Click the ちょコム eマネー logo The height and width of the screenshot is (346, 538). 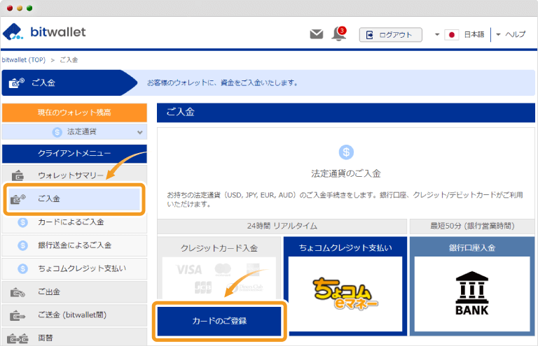click(x=345, y=294)
